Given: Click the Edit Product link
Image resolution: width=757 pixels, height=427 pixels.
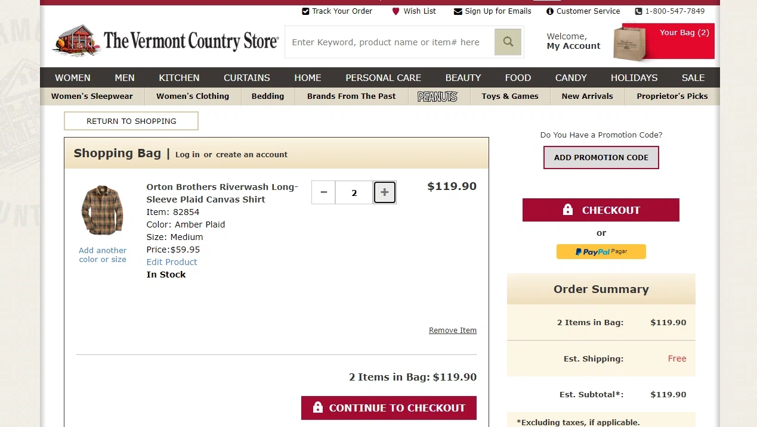Looking at the screenshot, I should [x=172, y=262].
